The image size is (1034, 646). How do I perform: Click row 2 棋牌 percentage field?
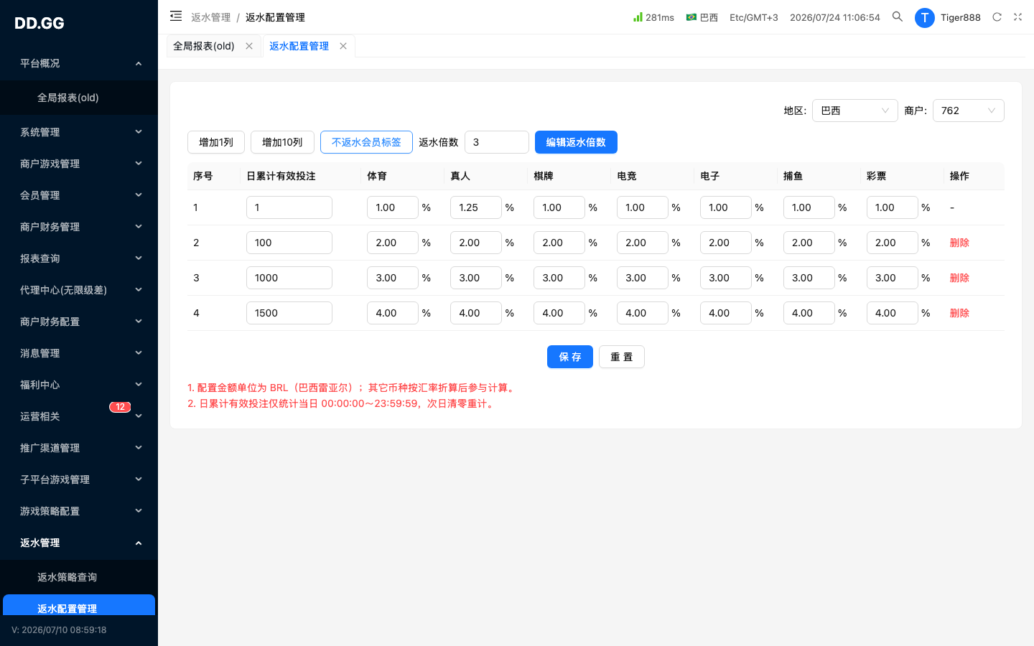(x=559, y=243)
